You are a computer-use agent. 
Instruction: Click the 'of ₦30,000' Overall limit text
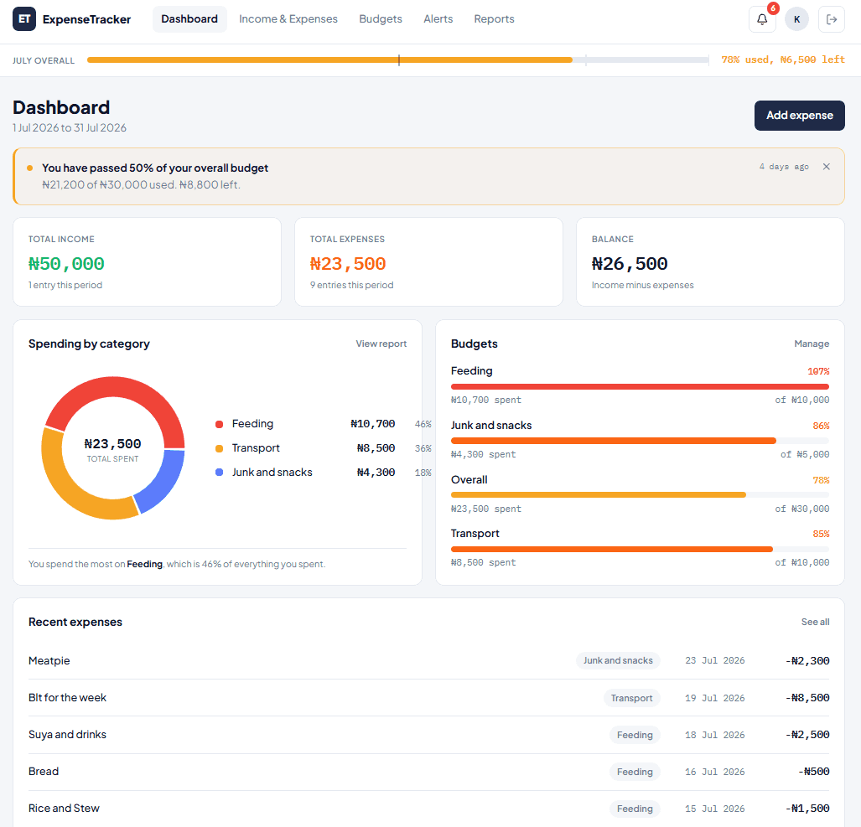coord(802,509)
